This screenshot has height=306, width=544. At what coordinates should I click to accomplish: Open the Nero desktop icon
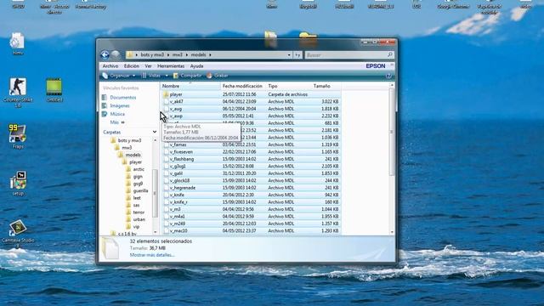pos(17,41)
